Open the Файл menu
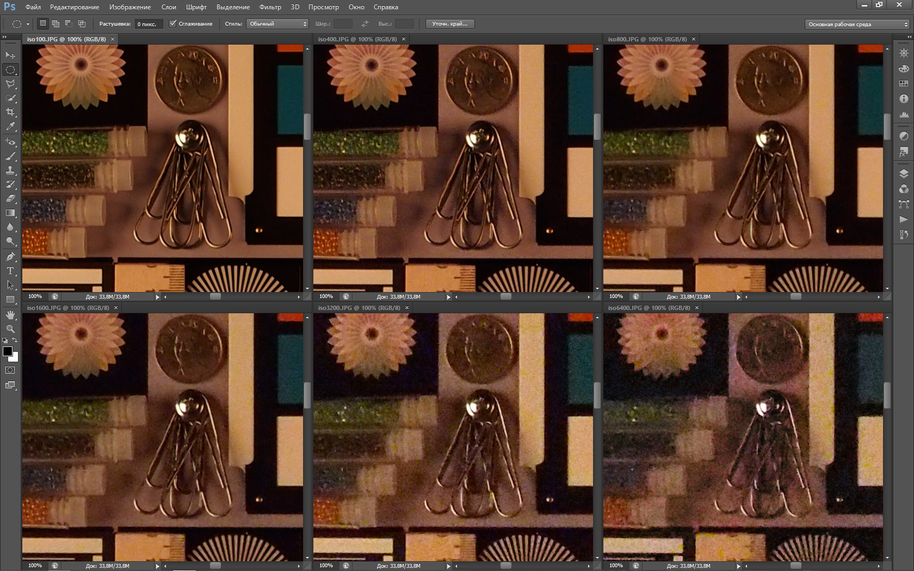The image size is (914, 571). click(x=33, y=7)
